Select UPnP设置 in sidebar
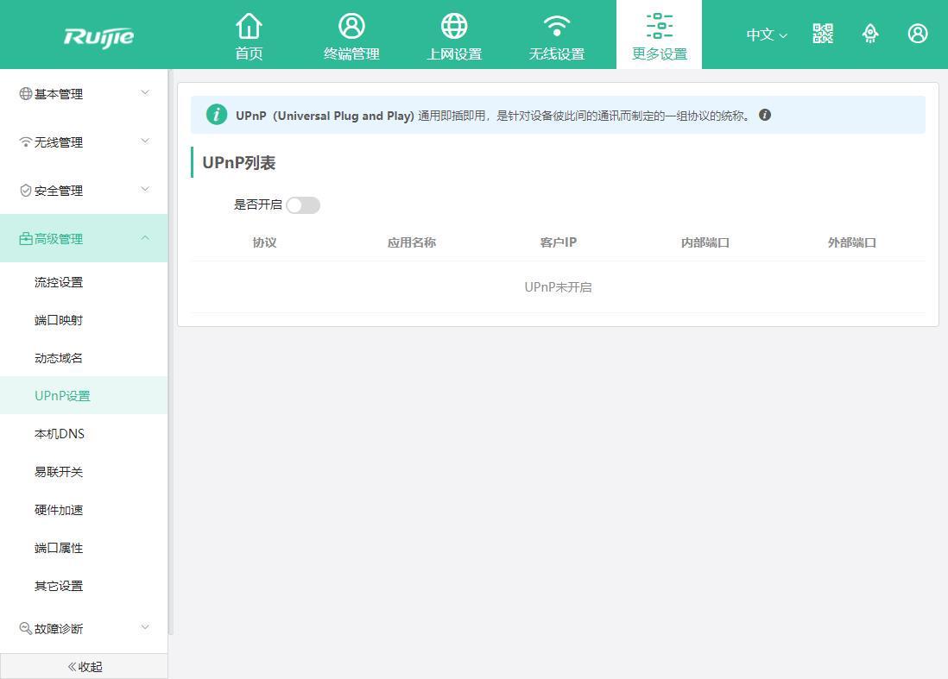The height and width of the screenshot is (679, 948). tap(84, 396)
